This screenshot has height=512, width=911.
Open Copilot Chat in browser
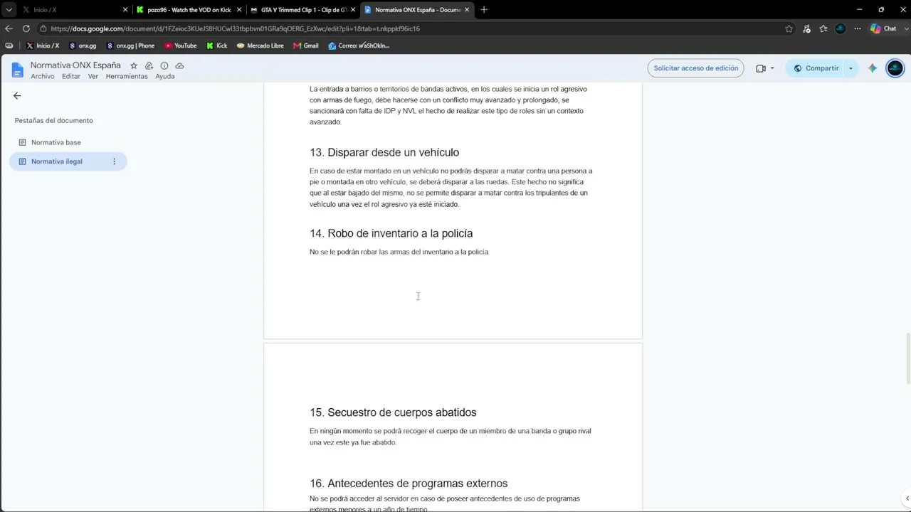(x=883, y=28)
